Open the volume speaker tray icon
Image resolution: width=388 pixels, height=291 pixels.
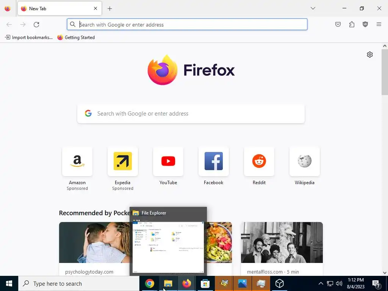(x=339, y=283)
